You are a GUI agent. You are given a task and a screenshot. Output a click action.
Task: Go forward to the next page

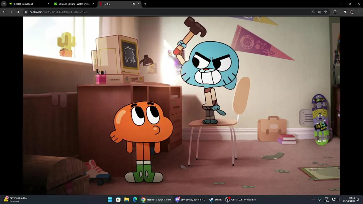11,12
